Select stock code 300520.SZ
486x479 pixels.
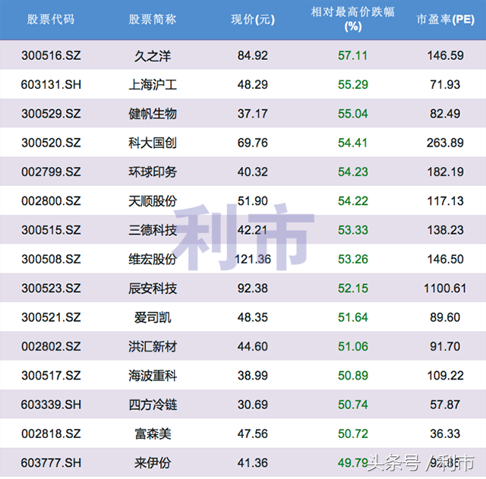coord(51,143)
